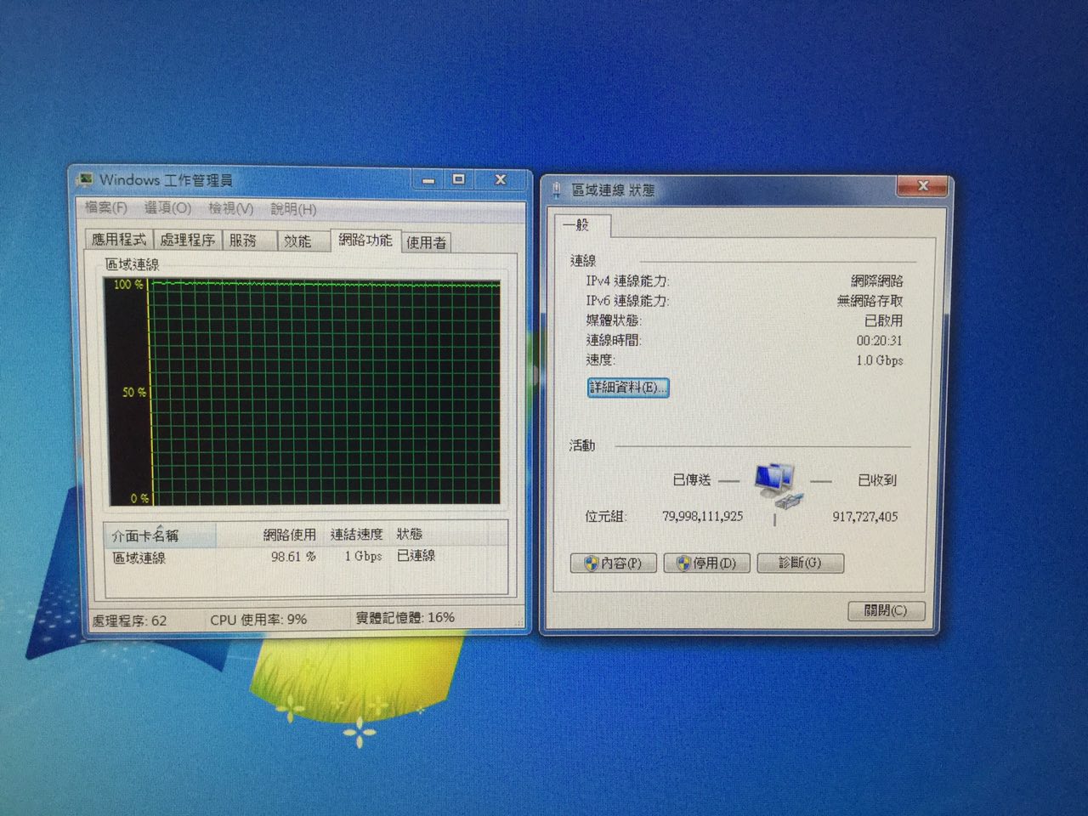Click the 00:20:31 connection duration
Screen dimensions: 1088x816
coord(880,341)
